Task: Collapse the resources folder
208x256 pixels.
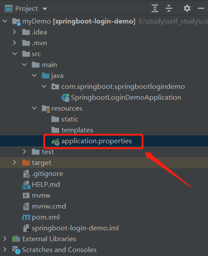Action: pyautogui.click(x=34, y=108)
